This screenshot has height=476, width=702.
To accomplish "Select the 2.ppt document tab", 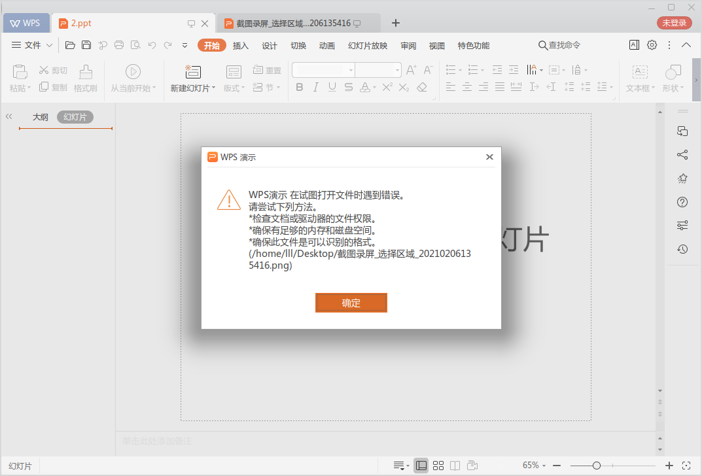I will tap(82, 23).
